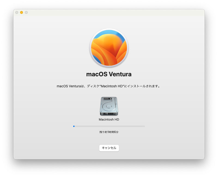Click the remaining time text 残り約1時間6分
This screenshot has height=177, width=218.
[x=109, y=132]
